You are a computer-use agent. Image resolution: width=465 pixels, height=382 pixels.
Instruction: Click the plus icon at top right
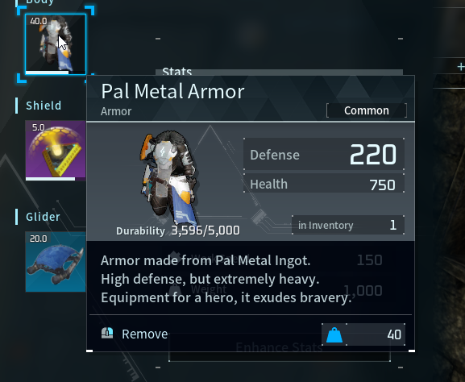coord(461,67)
